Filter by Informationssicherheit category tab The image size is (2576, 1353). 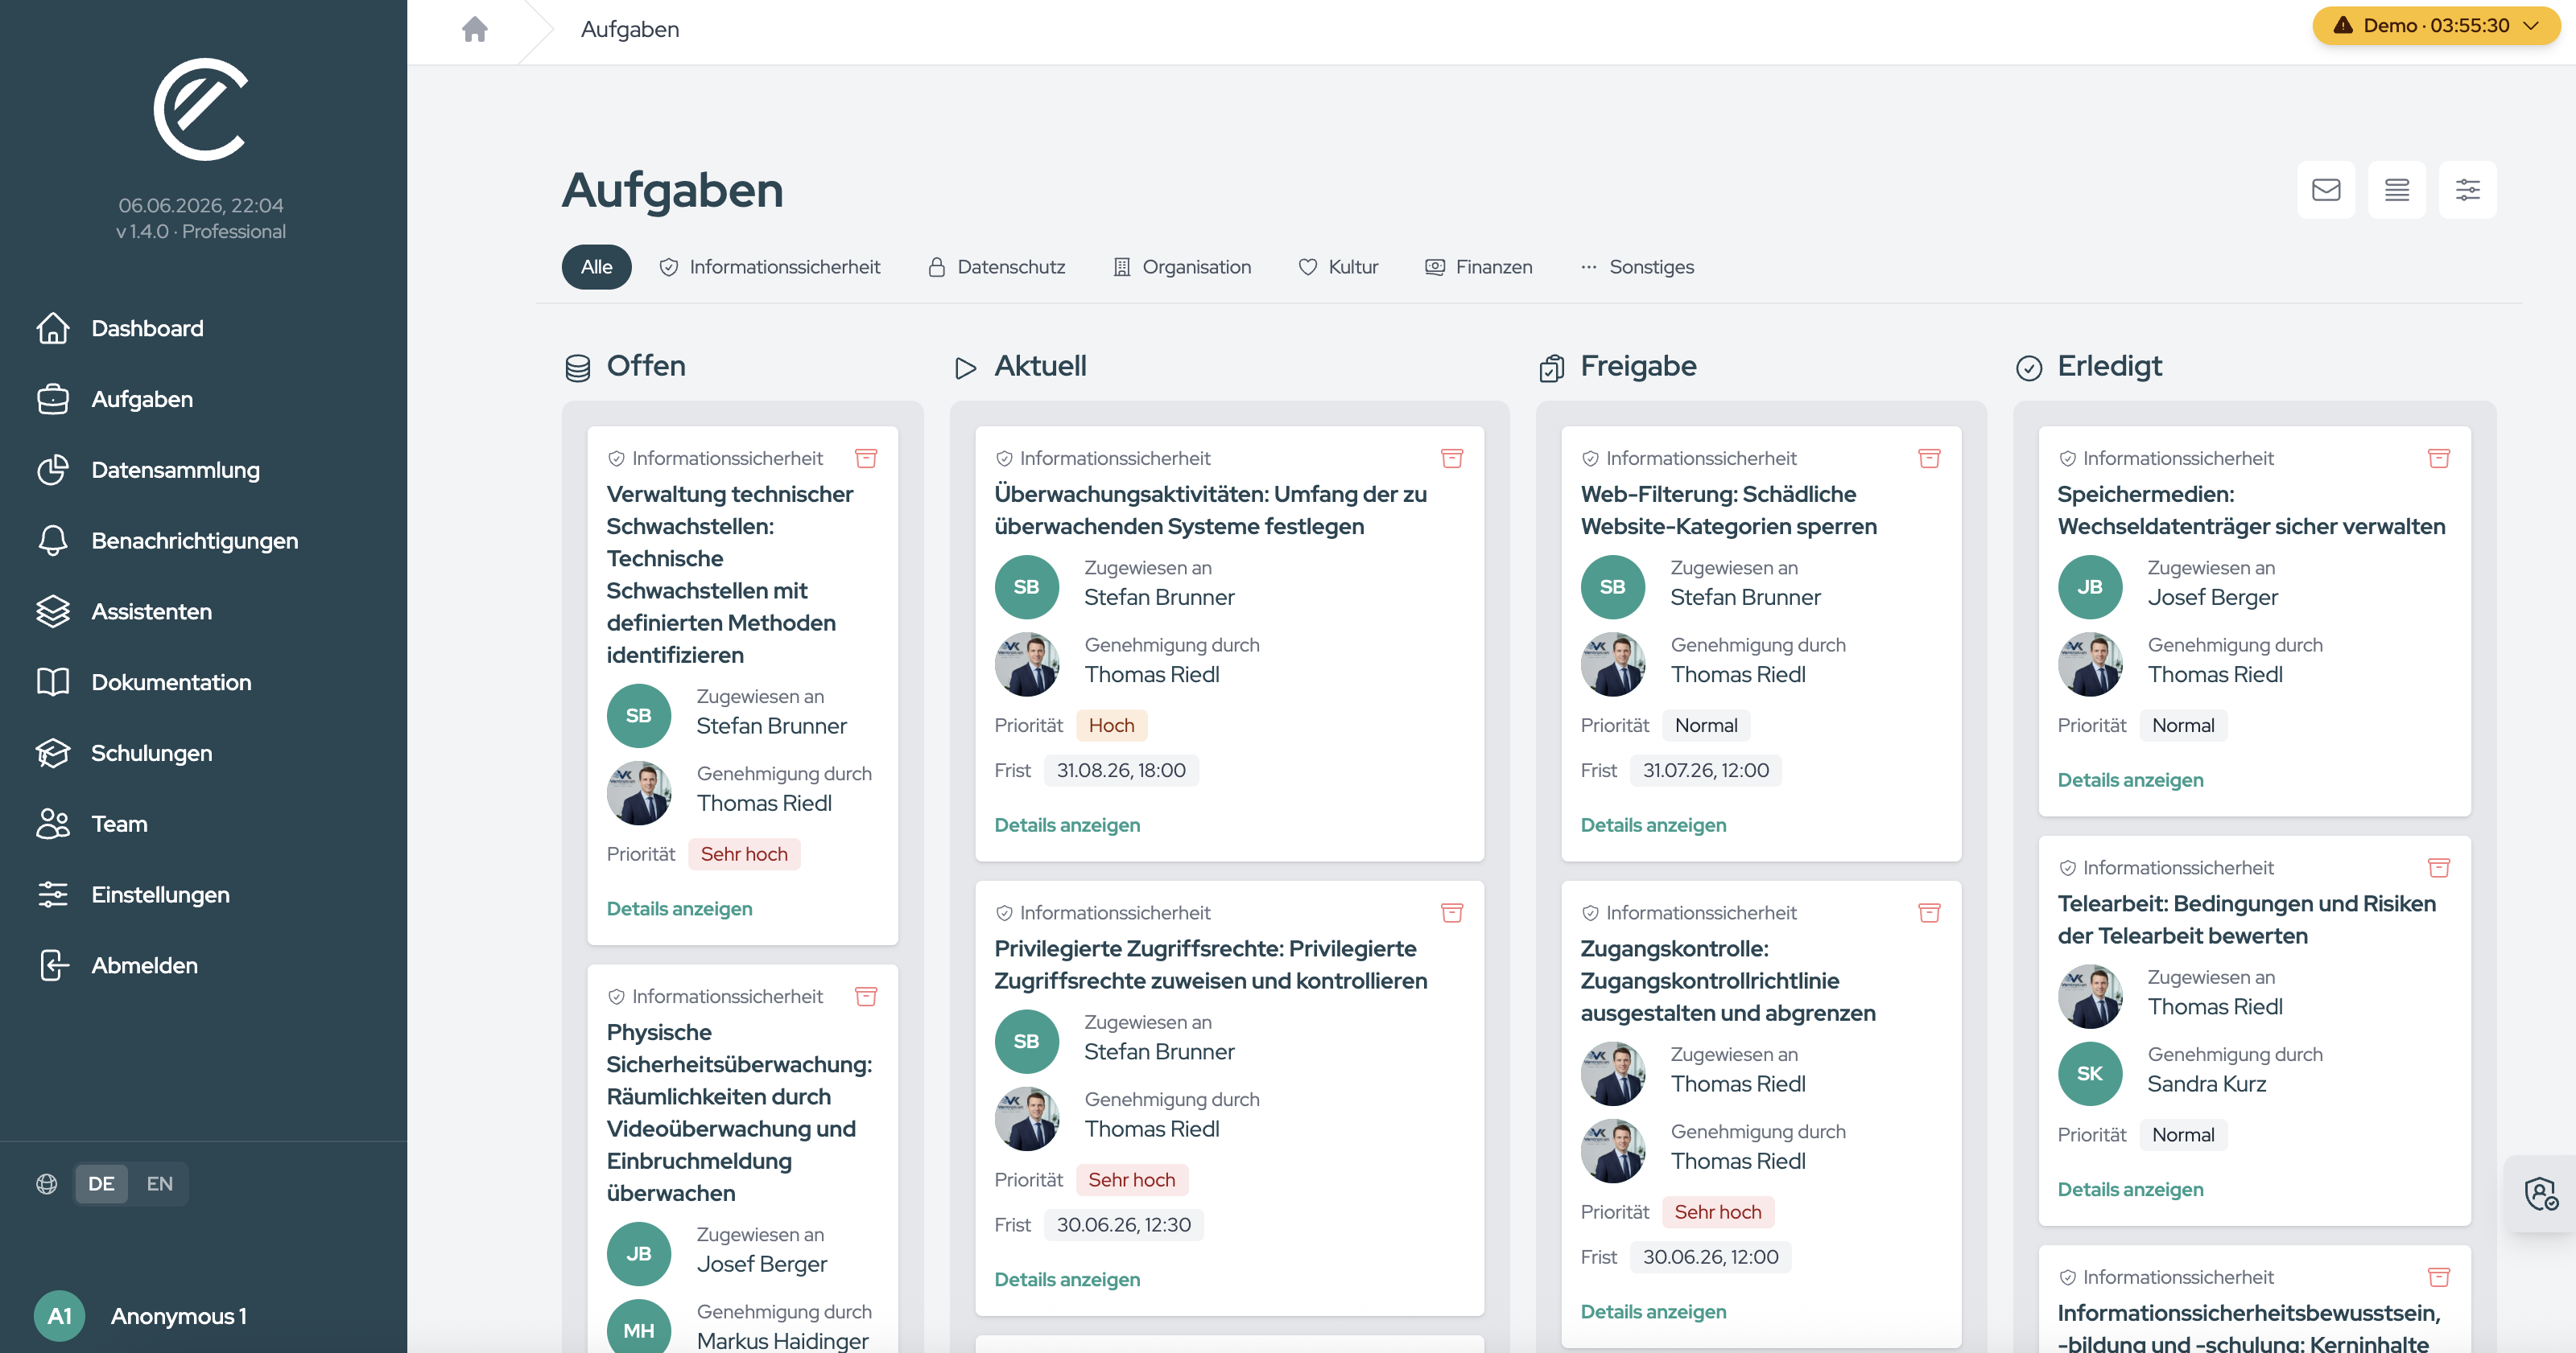[x=770, y=267]
